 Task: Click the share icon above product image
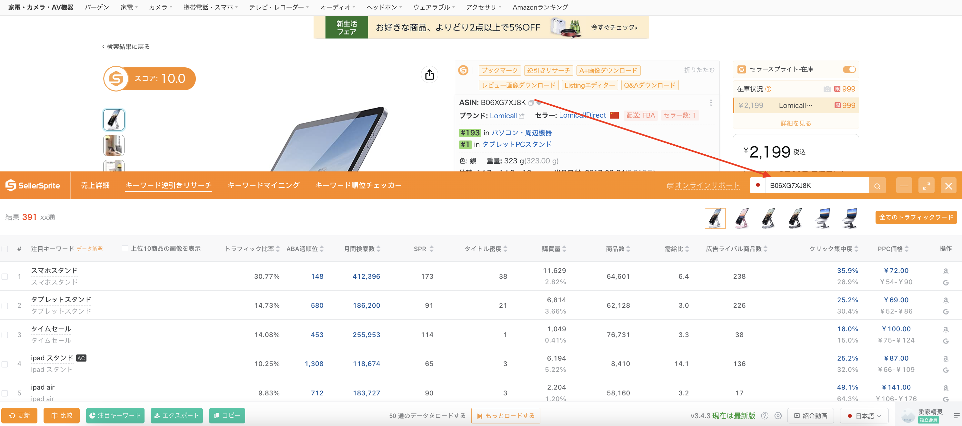click(429, 75)
